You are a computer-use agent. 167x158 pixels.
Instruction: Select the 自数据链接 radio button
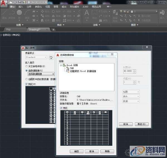(x=26, y=71)
